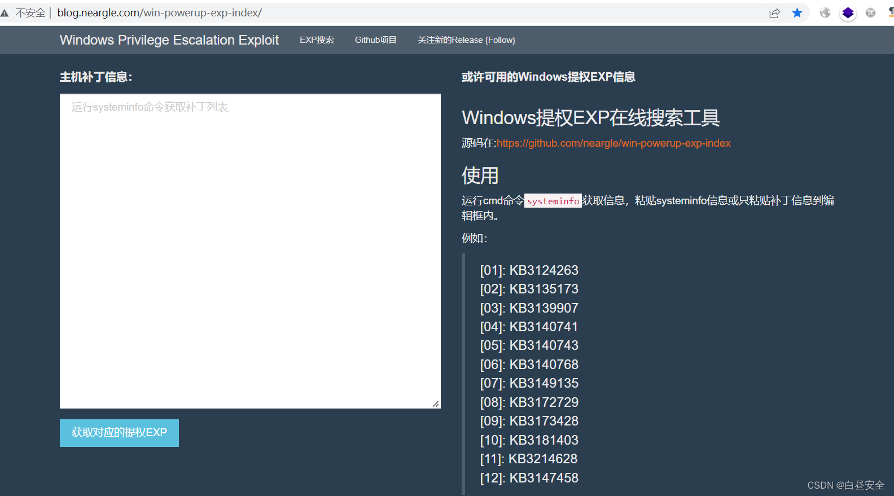Click the [12]: KB3147458 example line
The width and height of the screenshot is (894, 496).
click(x=529, y=478)
